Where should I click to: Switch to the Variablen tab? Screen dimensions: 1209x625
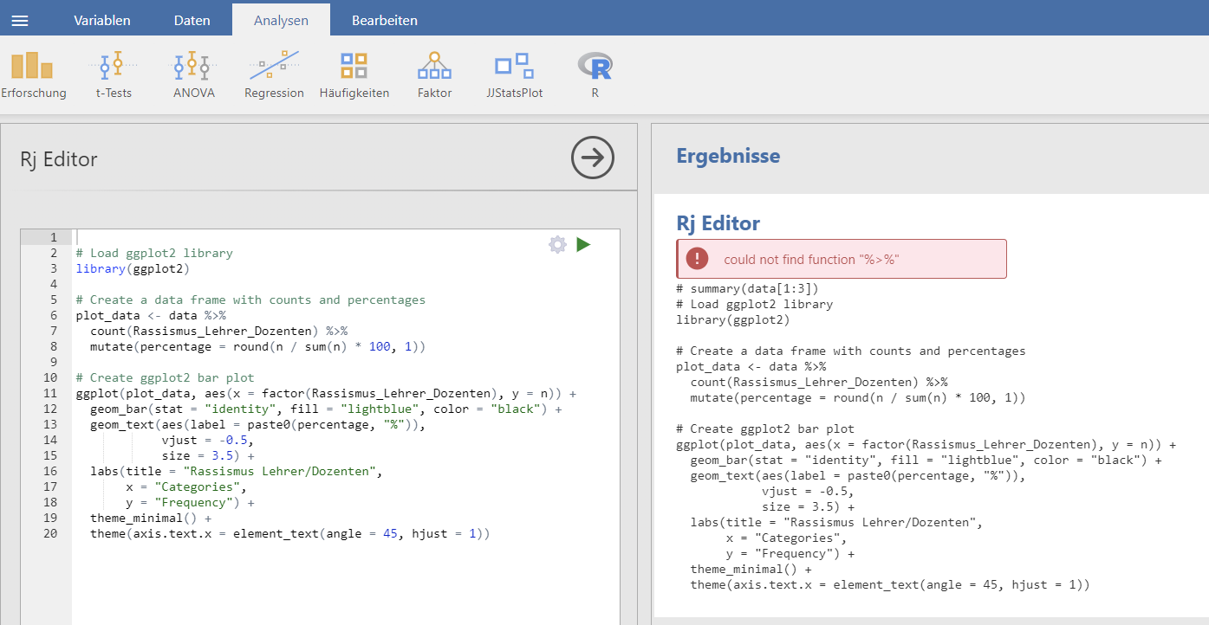(102, 20)
